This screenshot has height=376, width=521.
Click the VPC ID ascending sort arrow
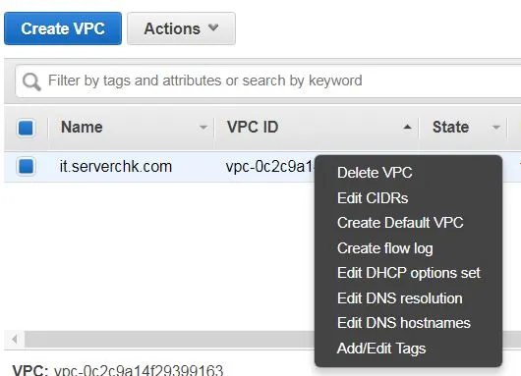pos(407,127)
